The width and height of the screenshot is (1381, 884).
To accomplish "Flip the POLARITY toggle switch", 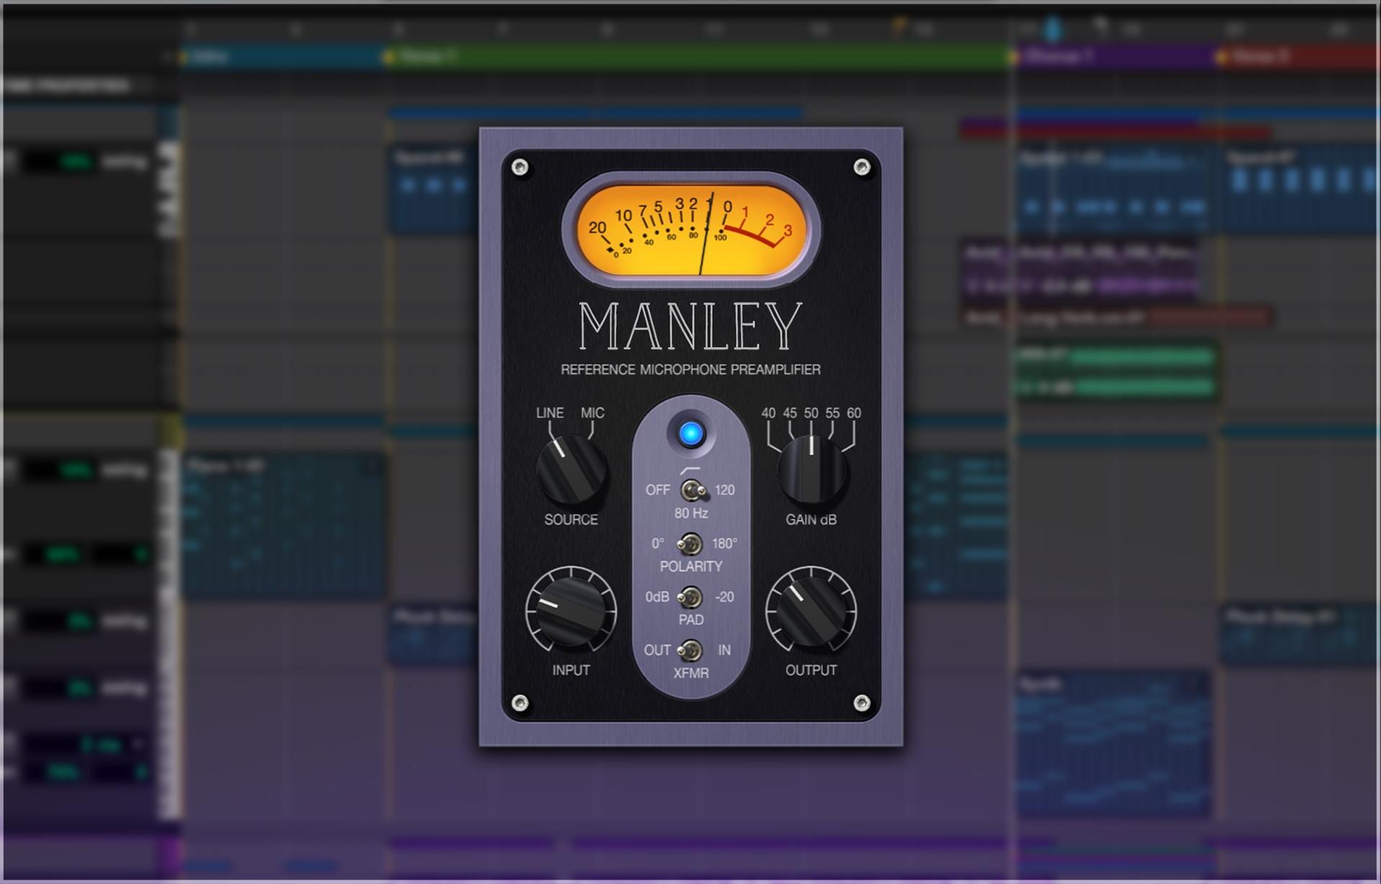I will point(690,544).
